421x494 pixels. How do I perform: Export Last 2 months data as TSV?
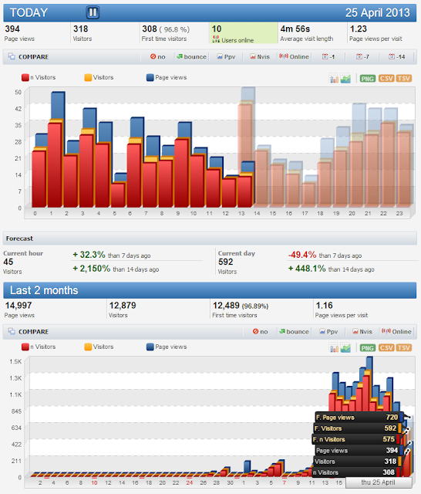(x=404, y=348)
